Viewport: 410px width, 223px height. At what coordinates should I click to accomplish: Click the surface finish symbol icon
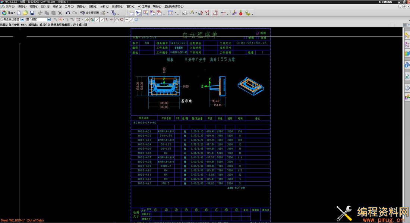point(215,13)
